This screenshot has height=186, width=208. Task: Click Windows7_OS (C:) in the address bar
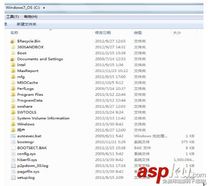23,7
